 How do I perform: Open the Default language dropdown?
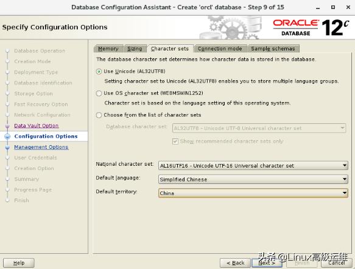pos(253,179)
